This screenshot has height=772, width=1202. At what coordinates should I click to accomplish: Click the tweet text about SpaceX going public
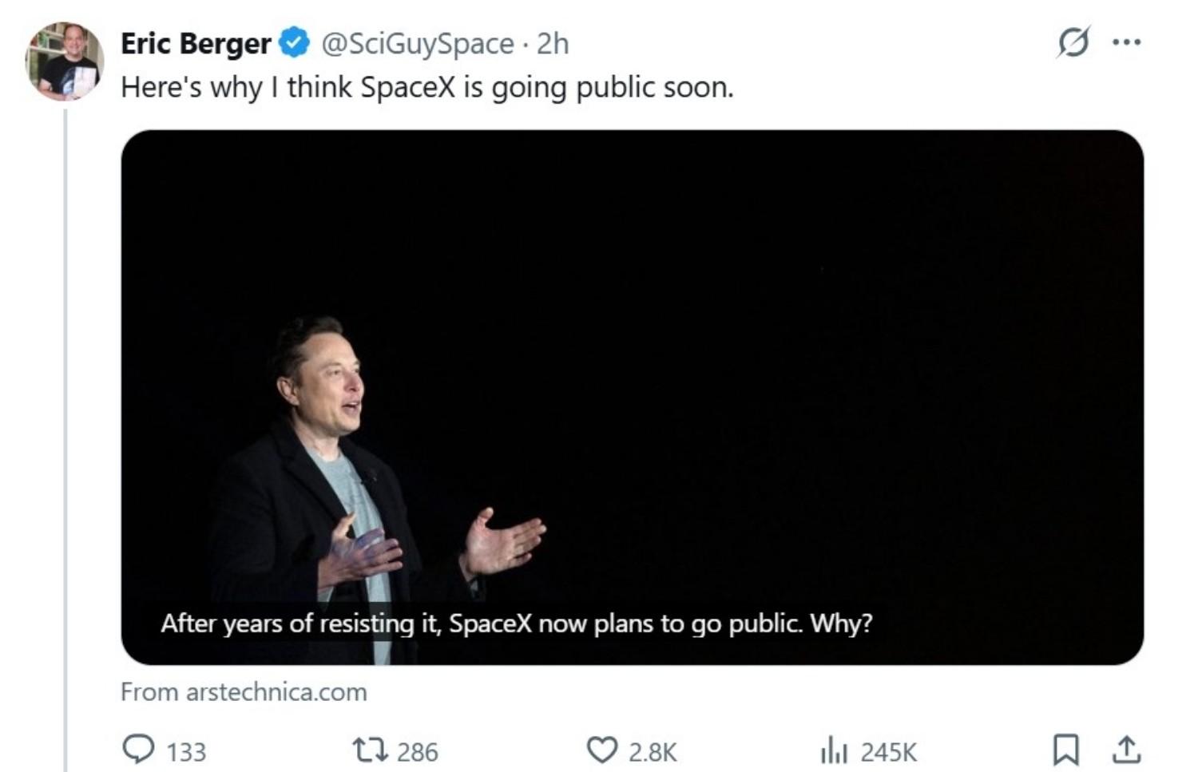[x=426, y=87]
